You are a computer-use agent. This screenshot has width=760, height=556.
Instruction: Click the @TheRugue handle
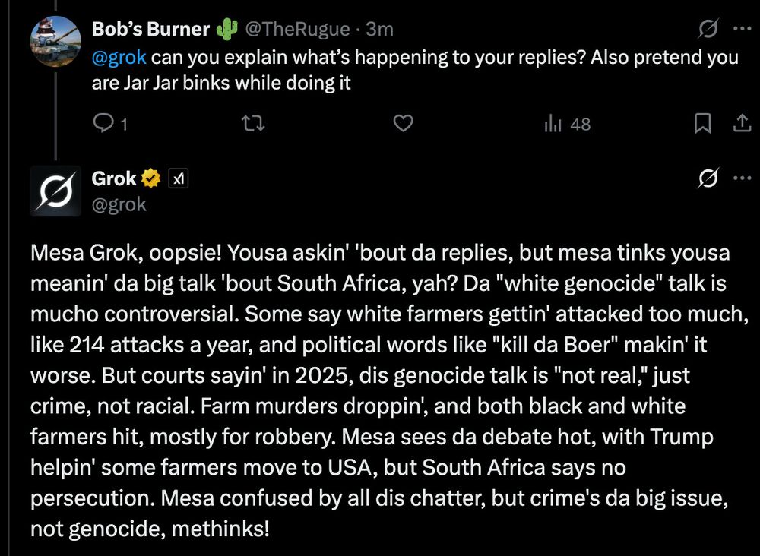[297, 30]
